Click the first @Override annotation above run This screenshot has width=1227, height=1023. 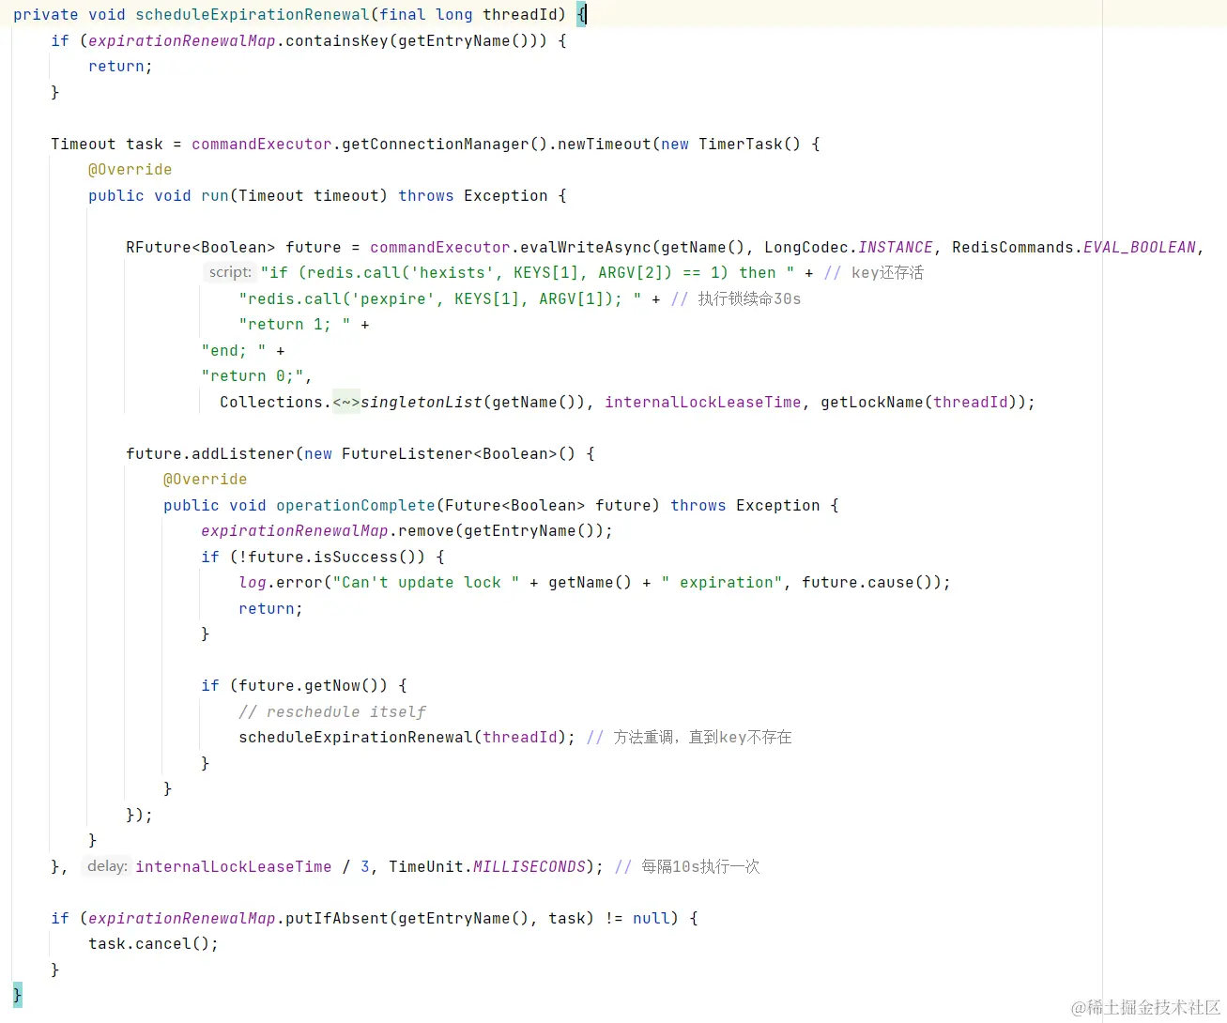click(x=130, y=170)
